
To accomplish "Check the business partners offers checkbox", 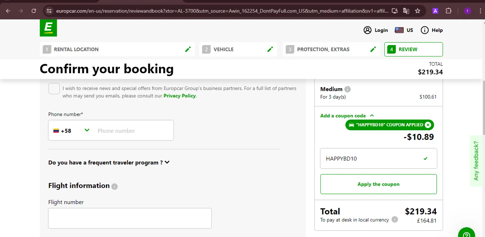I will [x=54, y=89].
